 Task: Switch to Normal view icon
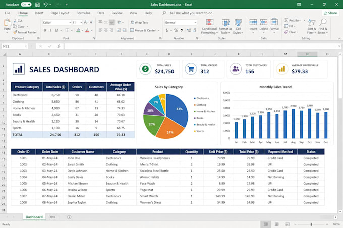click(266, 224)
